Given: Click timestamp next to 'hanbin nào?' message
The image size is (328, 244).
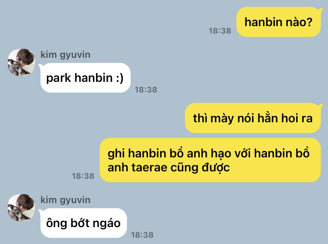Looking at the screenshot, I should click(x=220, y=31).
